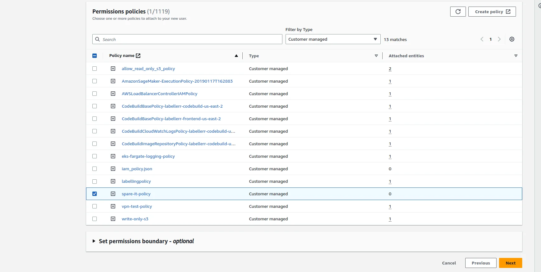541x272 pixels.
Task: Sort by Attached entities column arrow
Action: pos(516,56)
